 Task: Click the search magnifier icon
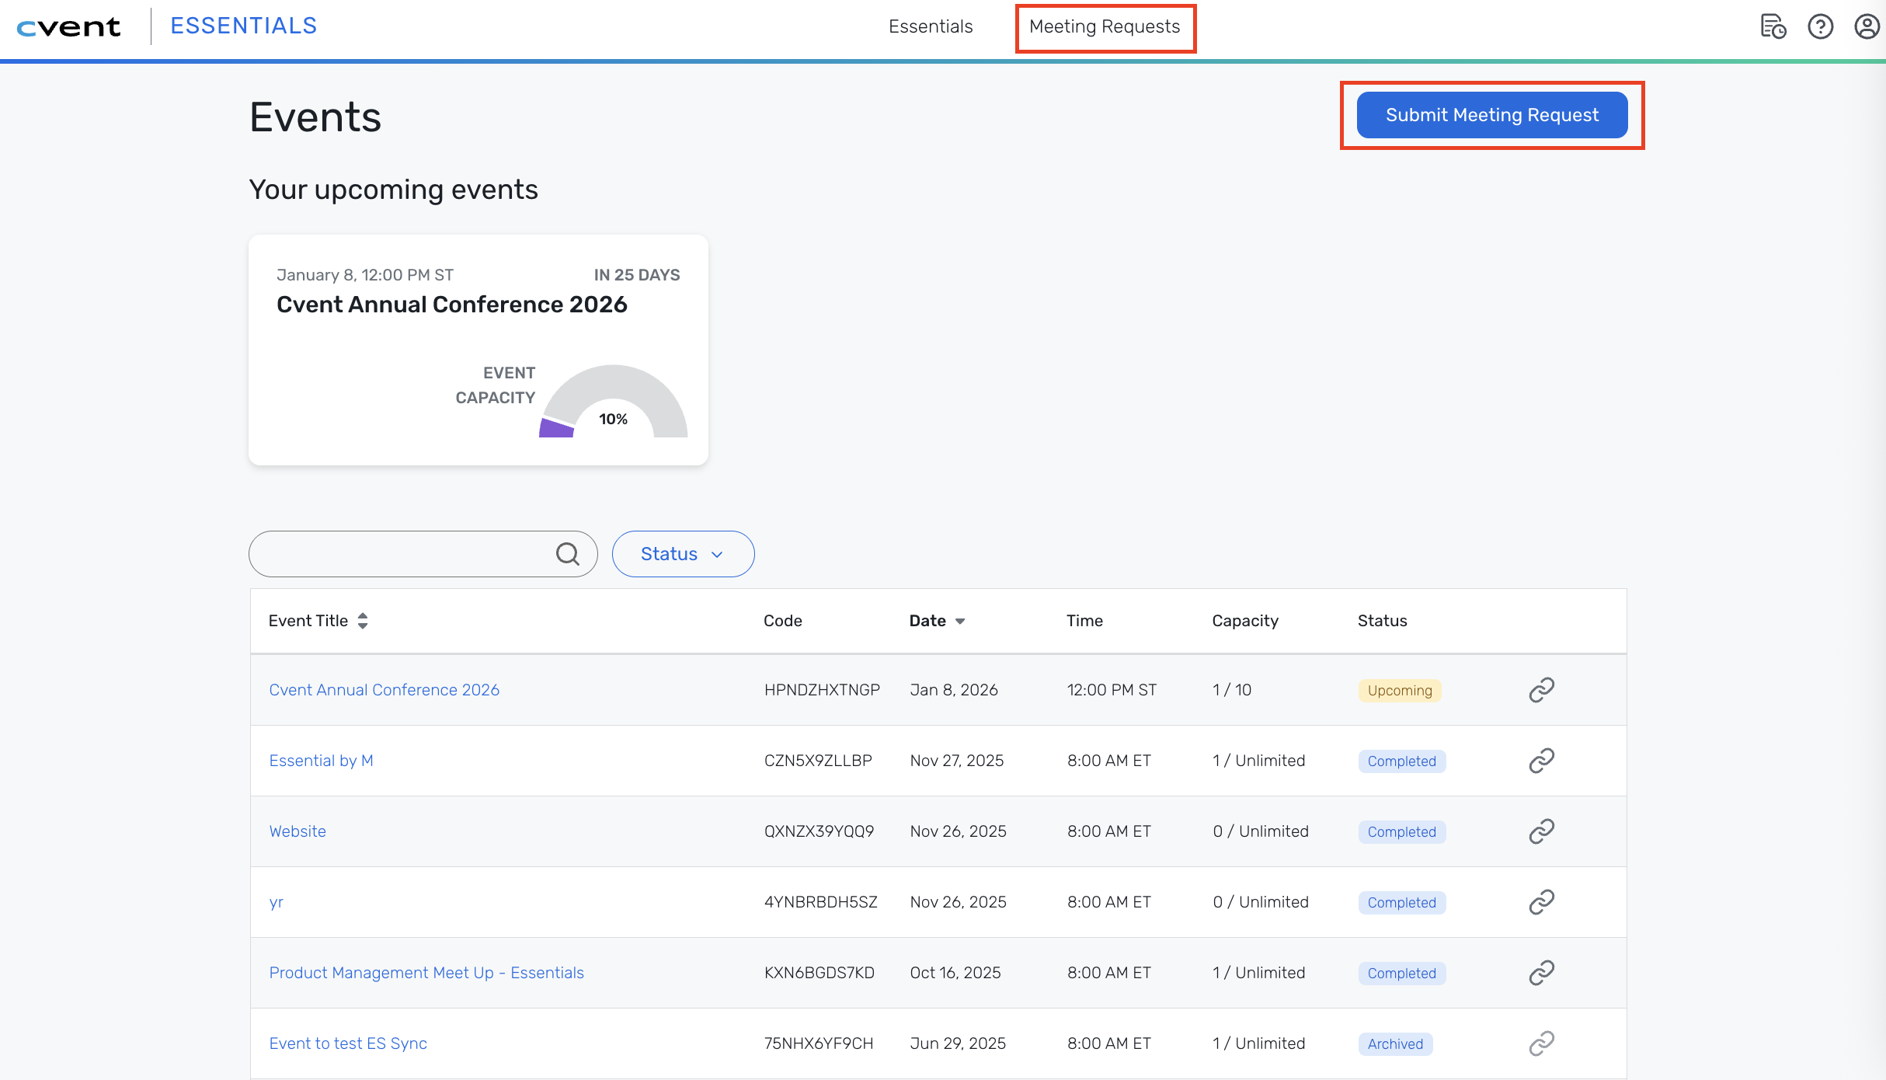click(x=568, y=554)
